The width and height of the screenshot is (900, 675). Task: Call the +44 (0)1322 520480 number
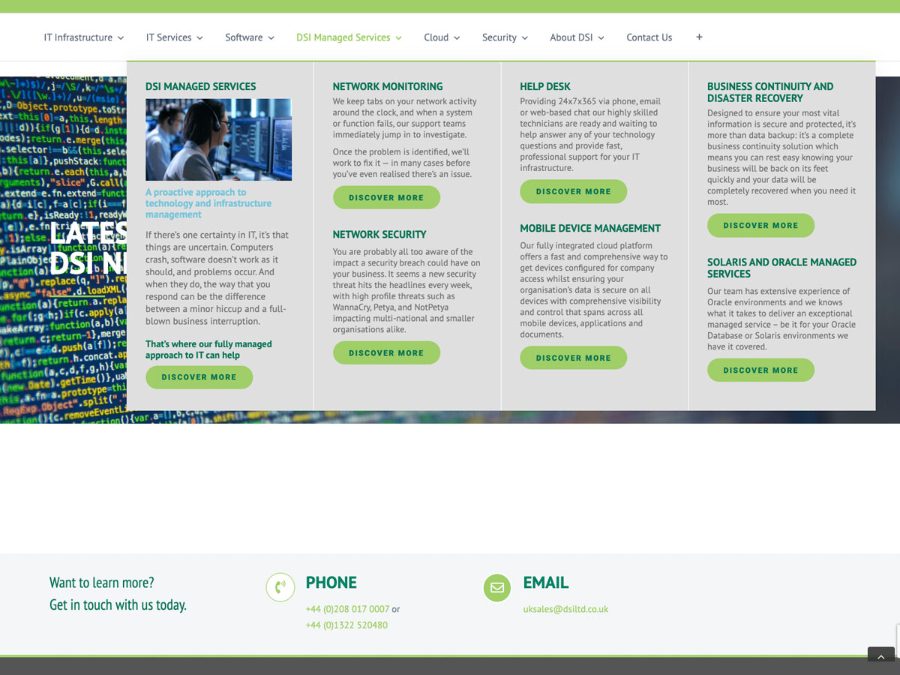pyautogui.click(x=346, y=625)
